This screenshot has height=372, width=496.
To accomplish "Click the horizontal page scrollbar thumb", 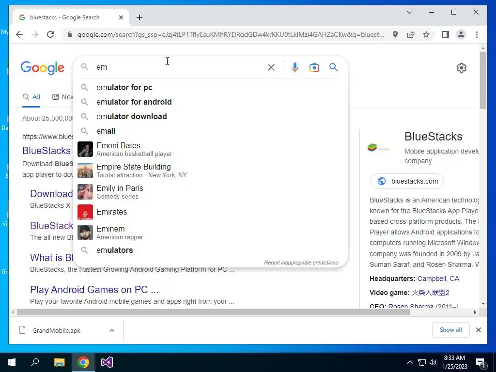I will 214,312.
